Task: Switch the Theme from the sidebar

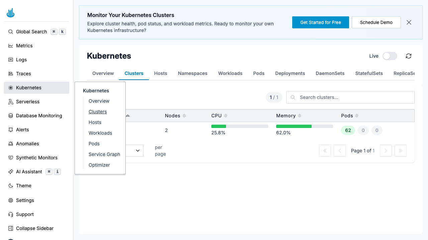Action: 23,186
